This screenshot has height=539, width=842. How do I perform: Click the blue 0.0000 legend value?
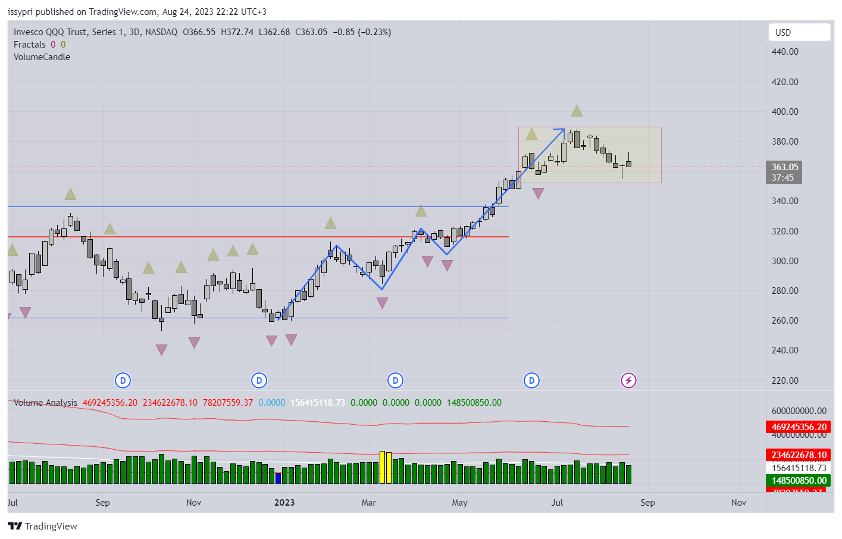point(272,403)
